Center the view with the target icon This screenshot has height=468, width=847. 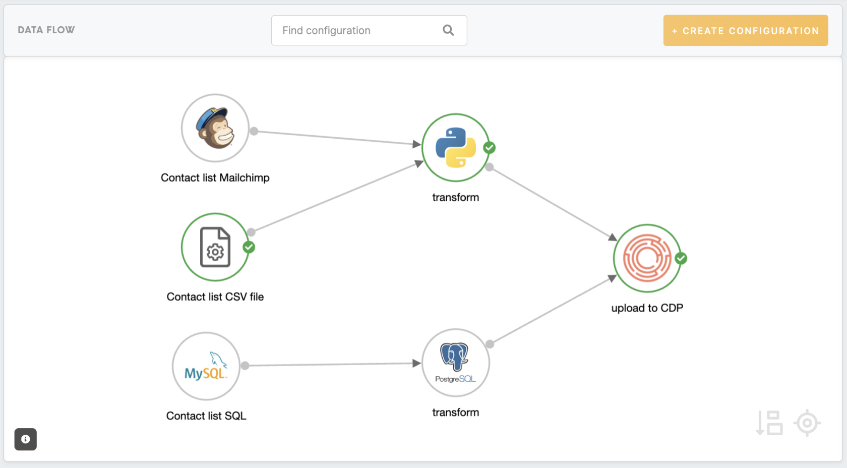tap(807, 423)
